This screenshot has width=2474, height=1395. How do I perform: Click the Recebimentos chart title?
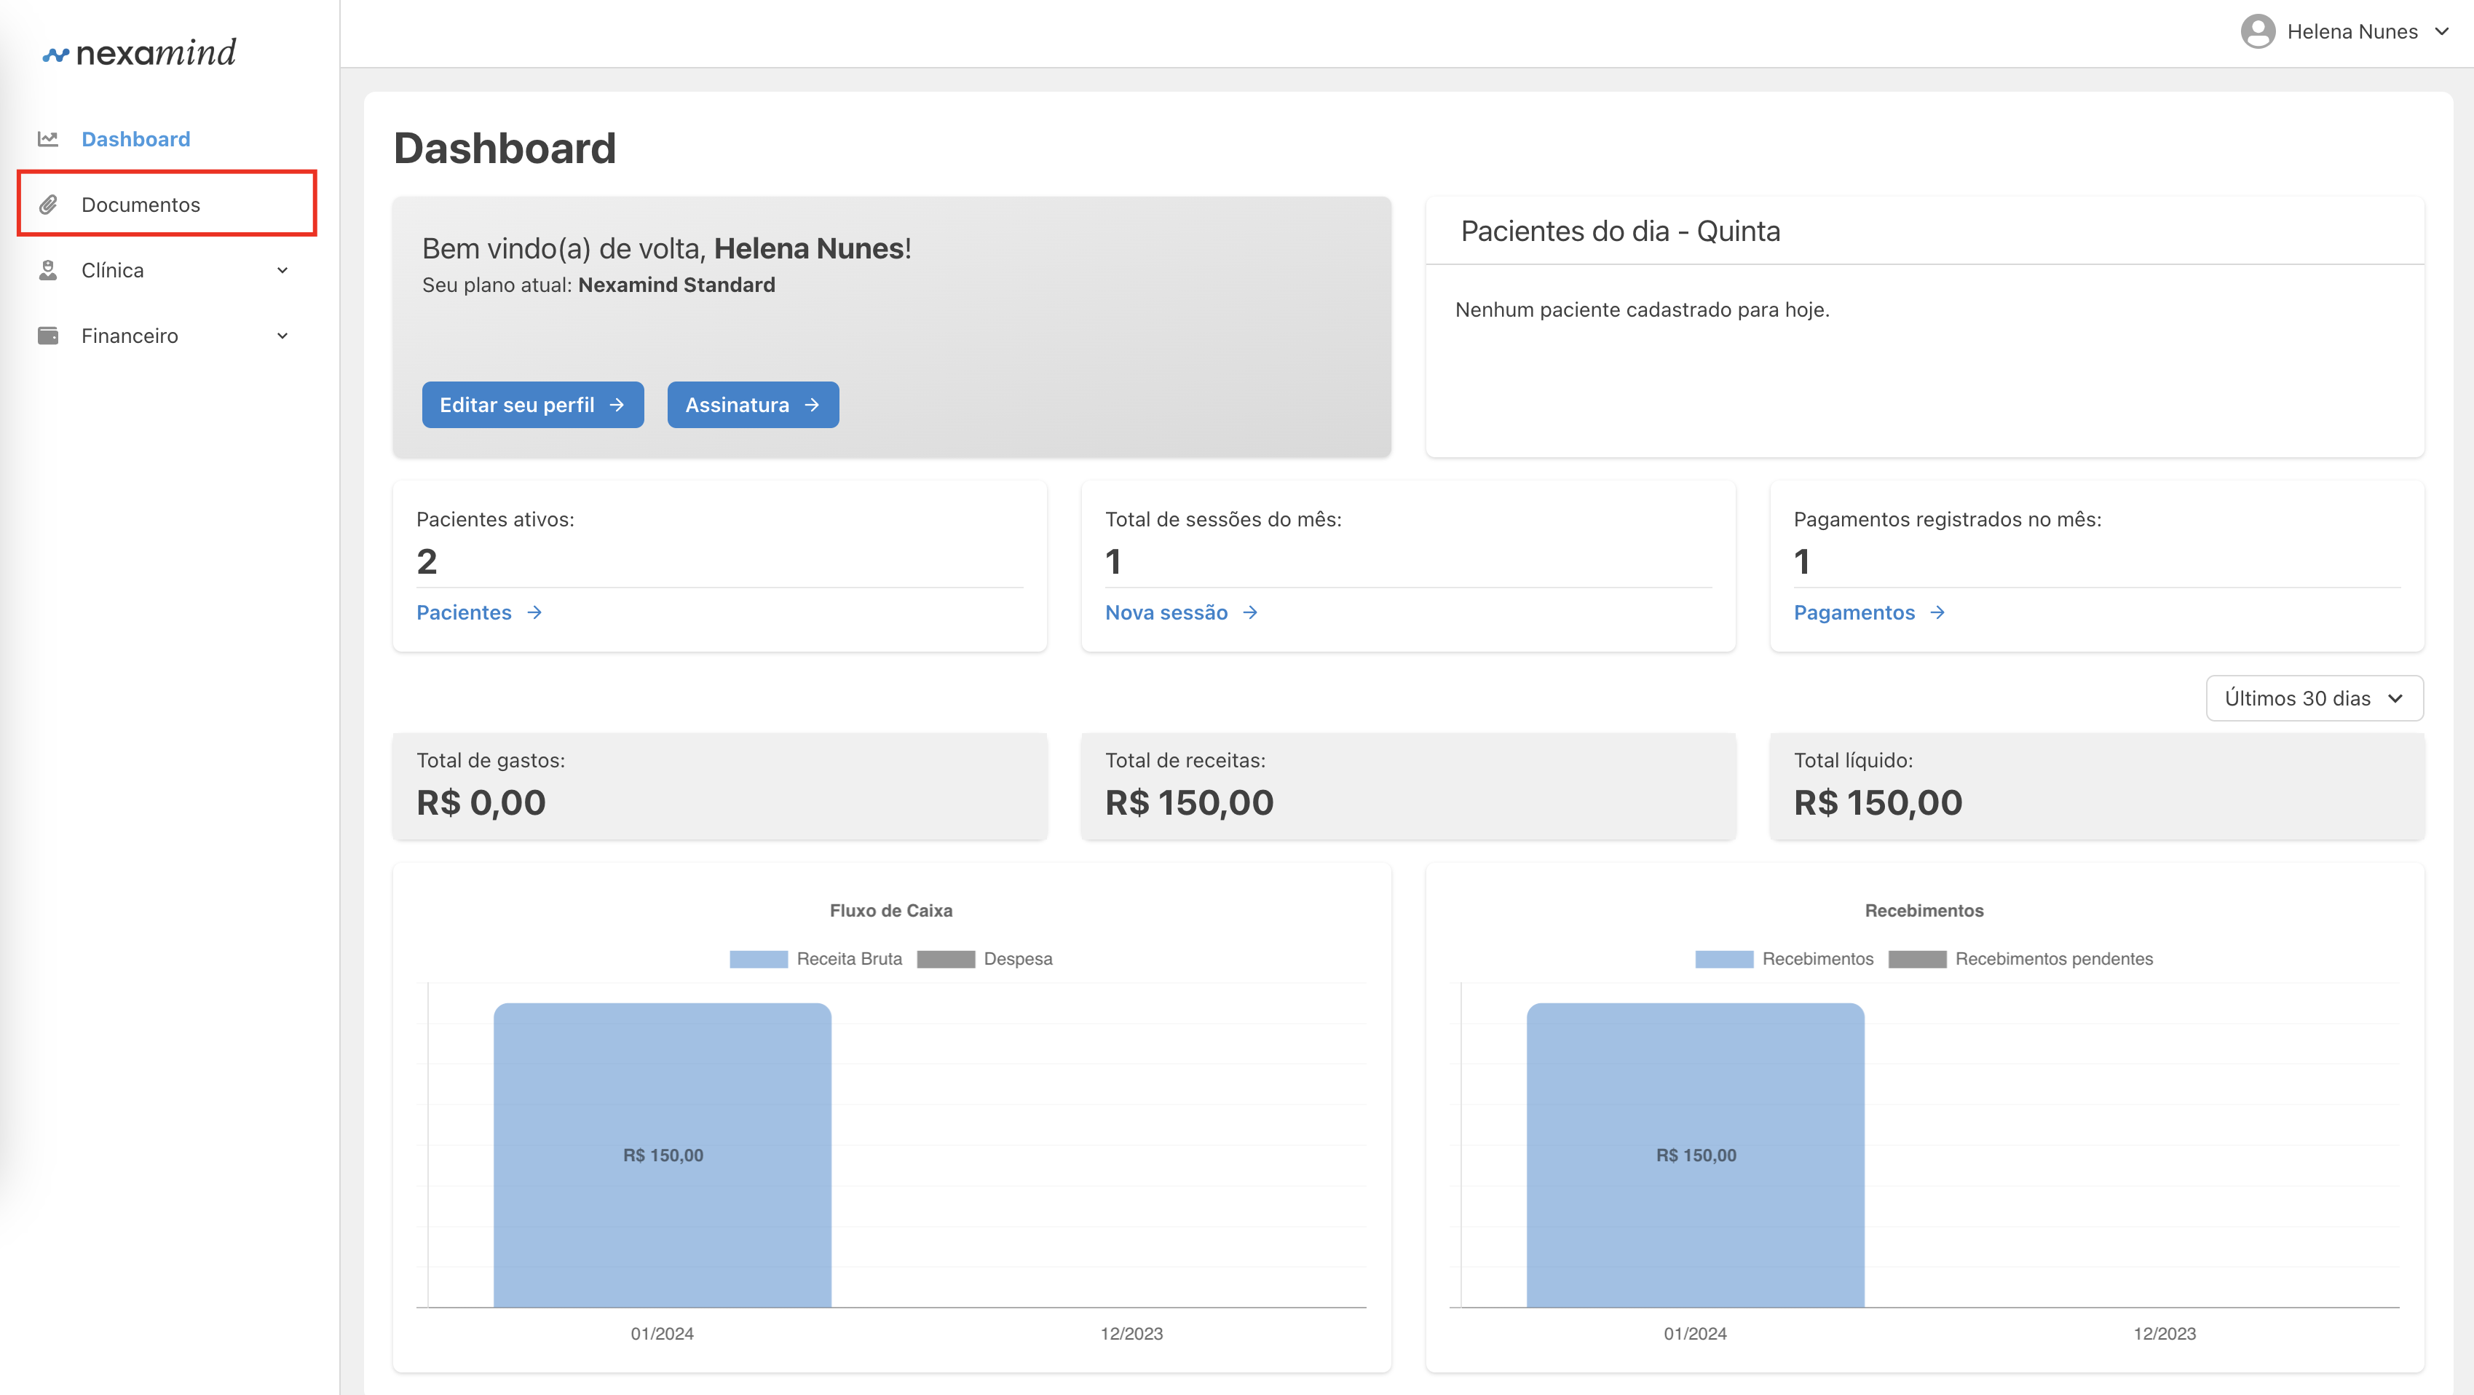(1924, 910)
